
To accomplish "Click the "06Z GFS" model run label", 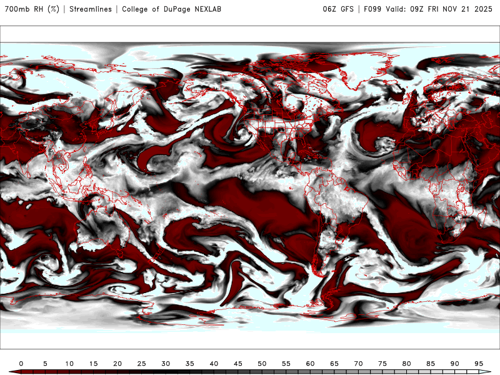I will click(x=338, y=9).
